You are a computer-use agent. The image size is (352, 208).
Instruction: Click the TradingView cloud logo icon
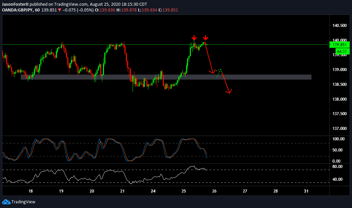pyautogui.click(x=6, y=202)
